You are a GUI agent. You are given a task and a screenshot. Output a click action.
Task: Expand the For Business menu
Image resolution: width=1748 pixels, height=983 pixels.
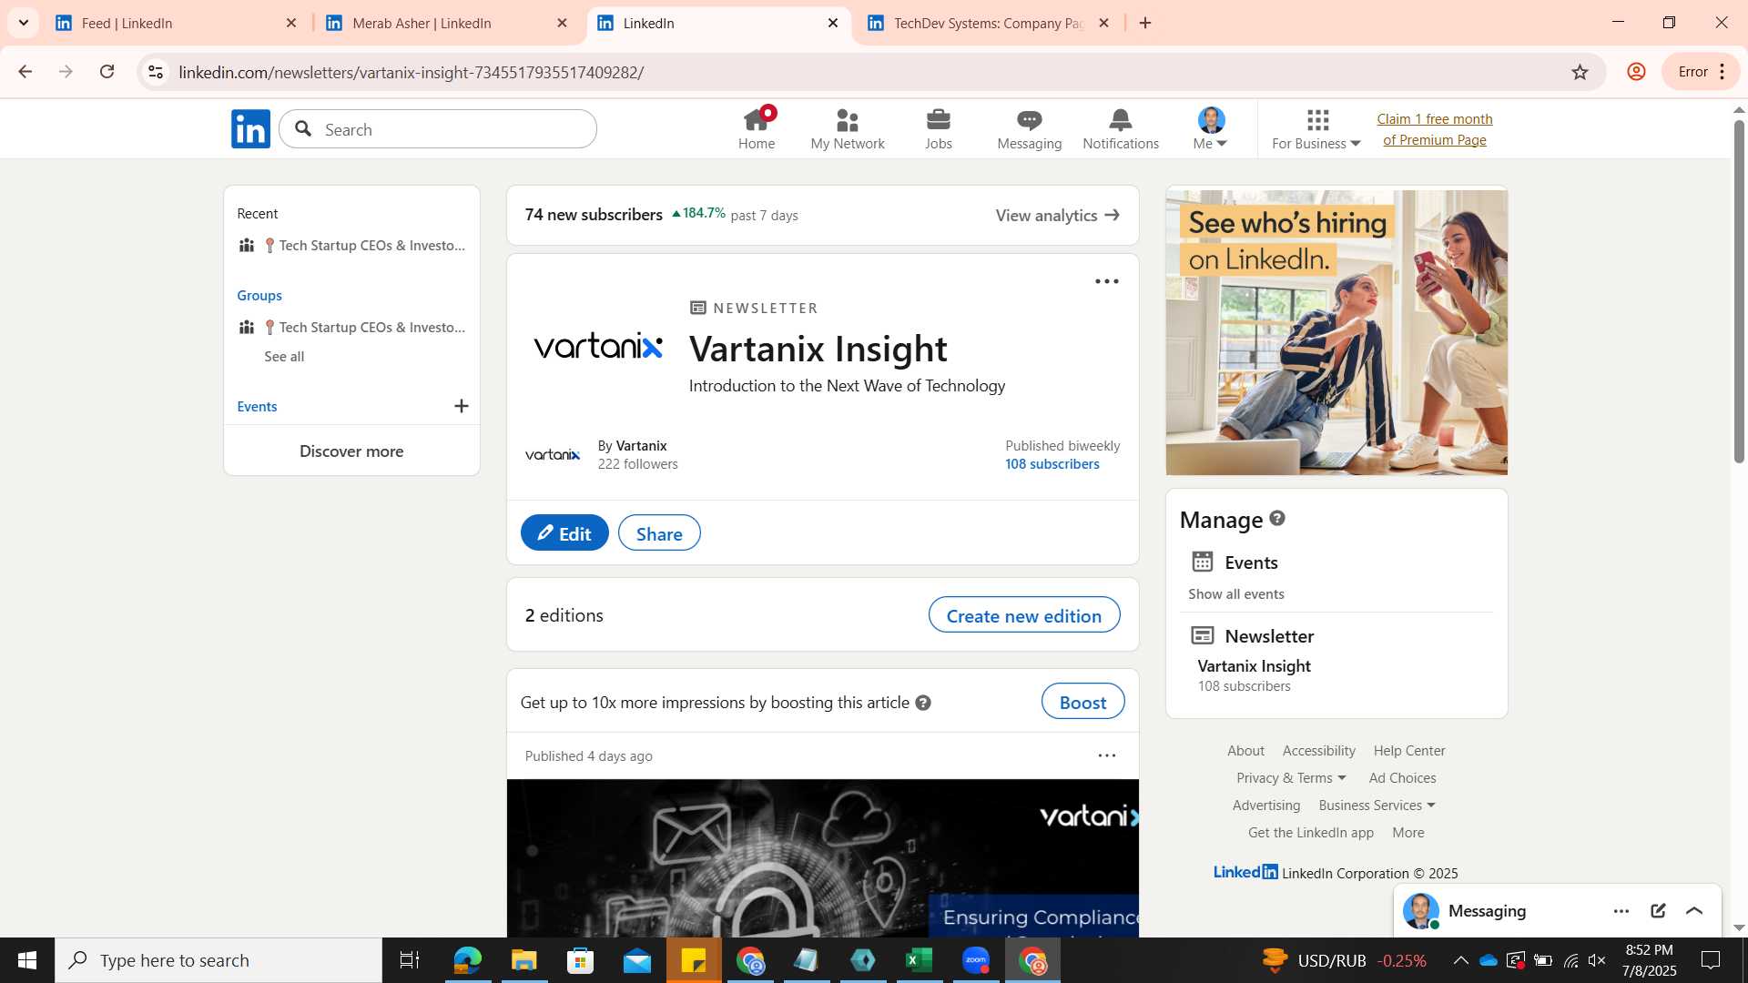point(1316,129)
